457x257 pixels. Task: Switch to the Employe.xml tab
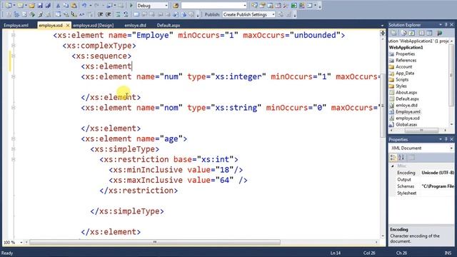(x=16, y=26)
